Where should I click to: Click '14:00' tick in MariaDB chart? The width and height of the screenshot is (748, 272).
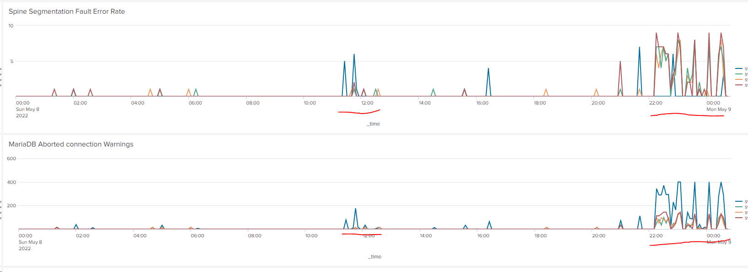coord(426,235)
